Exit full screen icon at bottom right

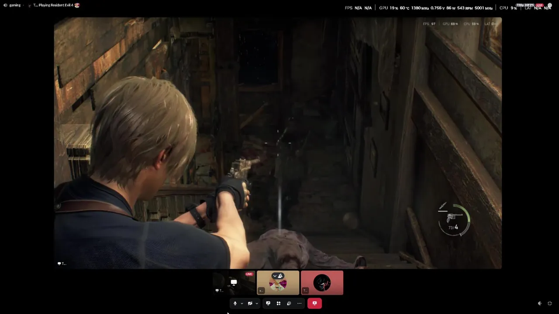[x=550, y=304]
